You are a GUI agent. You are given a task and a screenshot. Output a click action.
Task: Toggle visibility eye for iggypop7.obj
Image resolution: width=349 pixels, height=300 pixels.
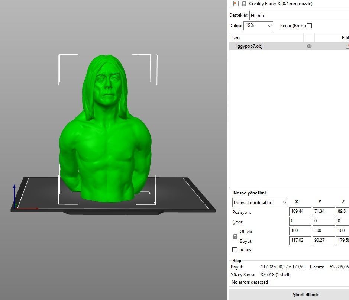pyautogui.click(x=309, y=46)
